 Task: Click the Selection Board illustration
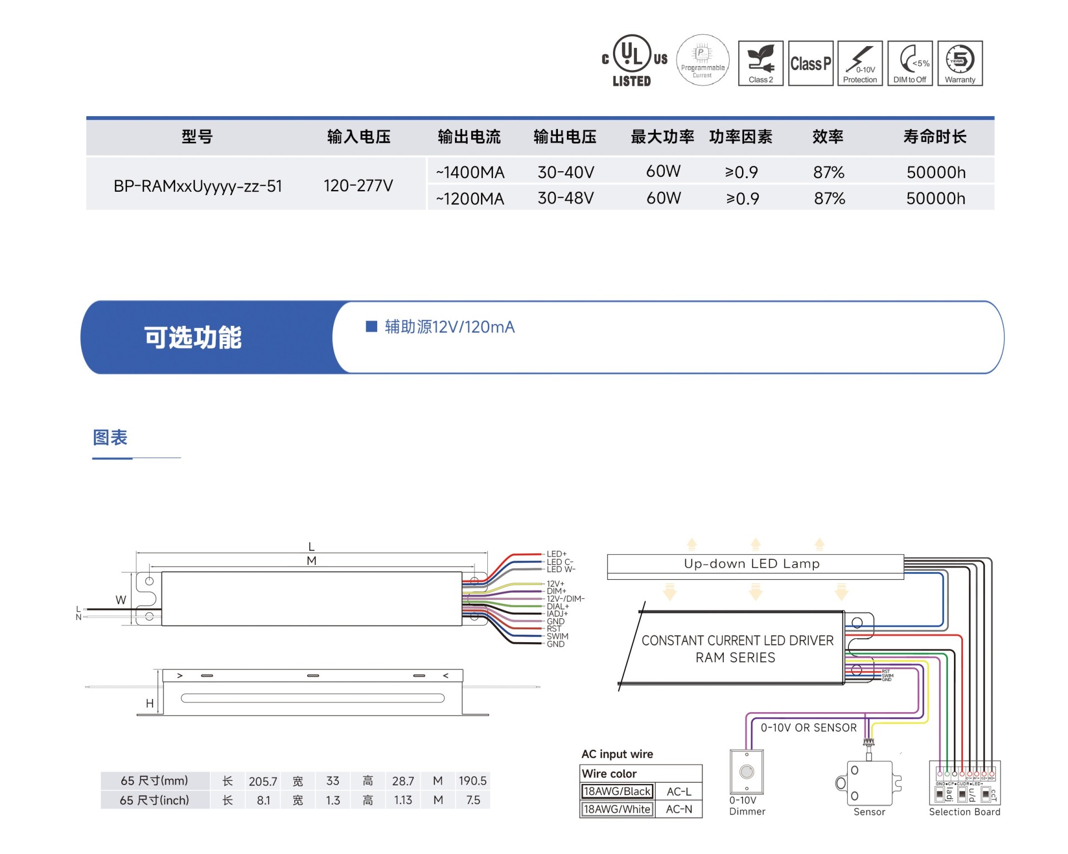[x=965, y=783]
